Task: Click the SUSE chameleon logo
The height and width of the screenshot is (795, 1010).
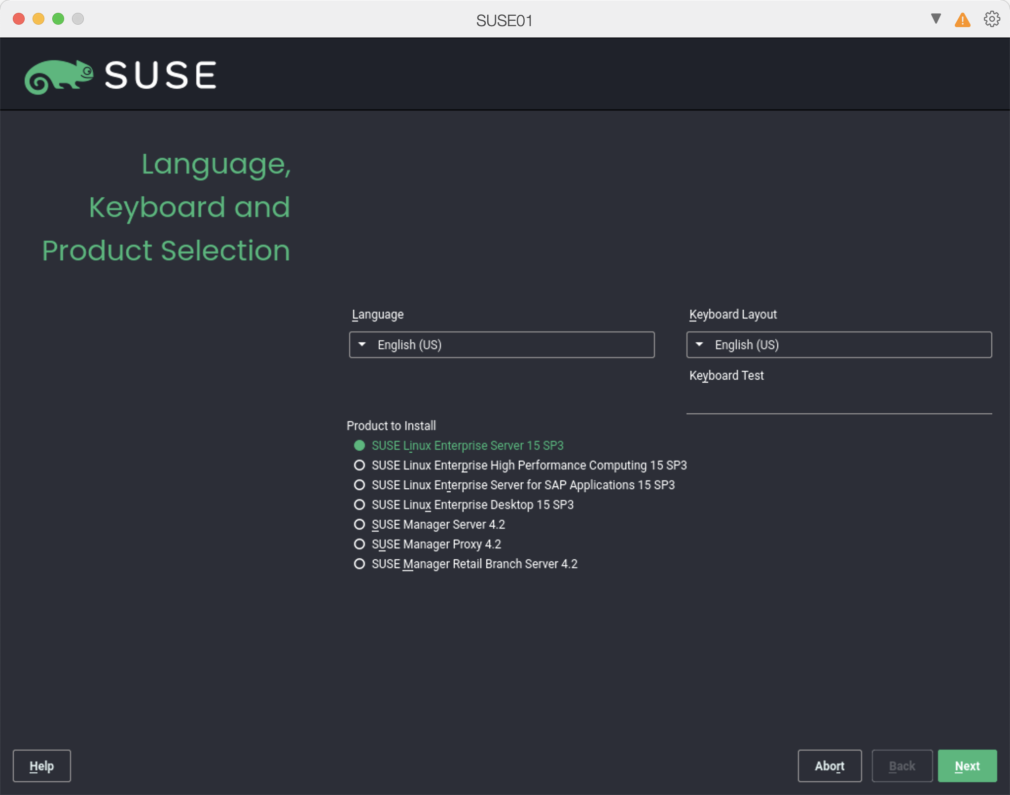Action: (x=59, y=76)
